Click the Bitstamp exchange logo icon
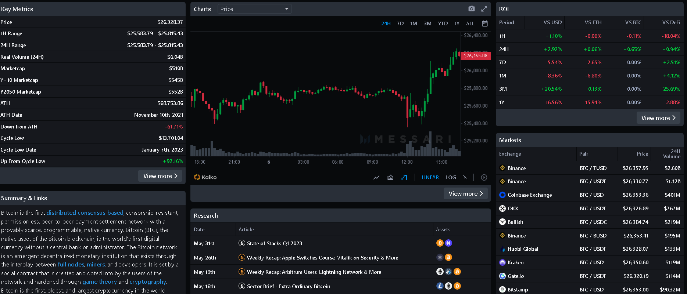 pyautogui.click(x=502, y=290)
